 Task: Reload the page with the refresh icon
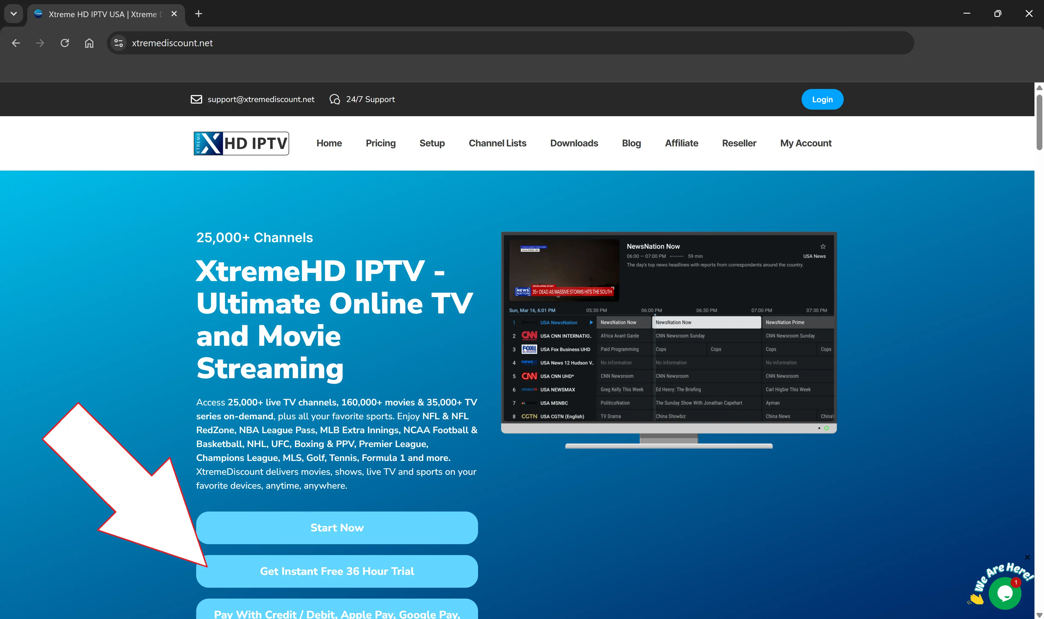(65, 43)
